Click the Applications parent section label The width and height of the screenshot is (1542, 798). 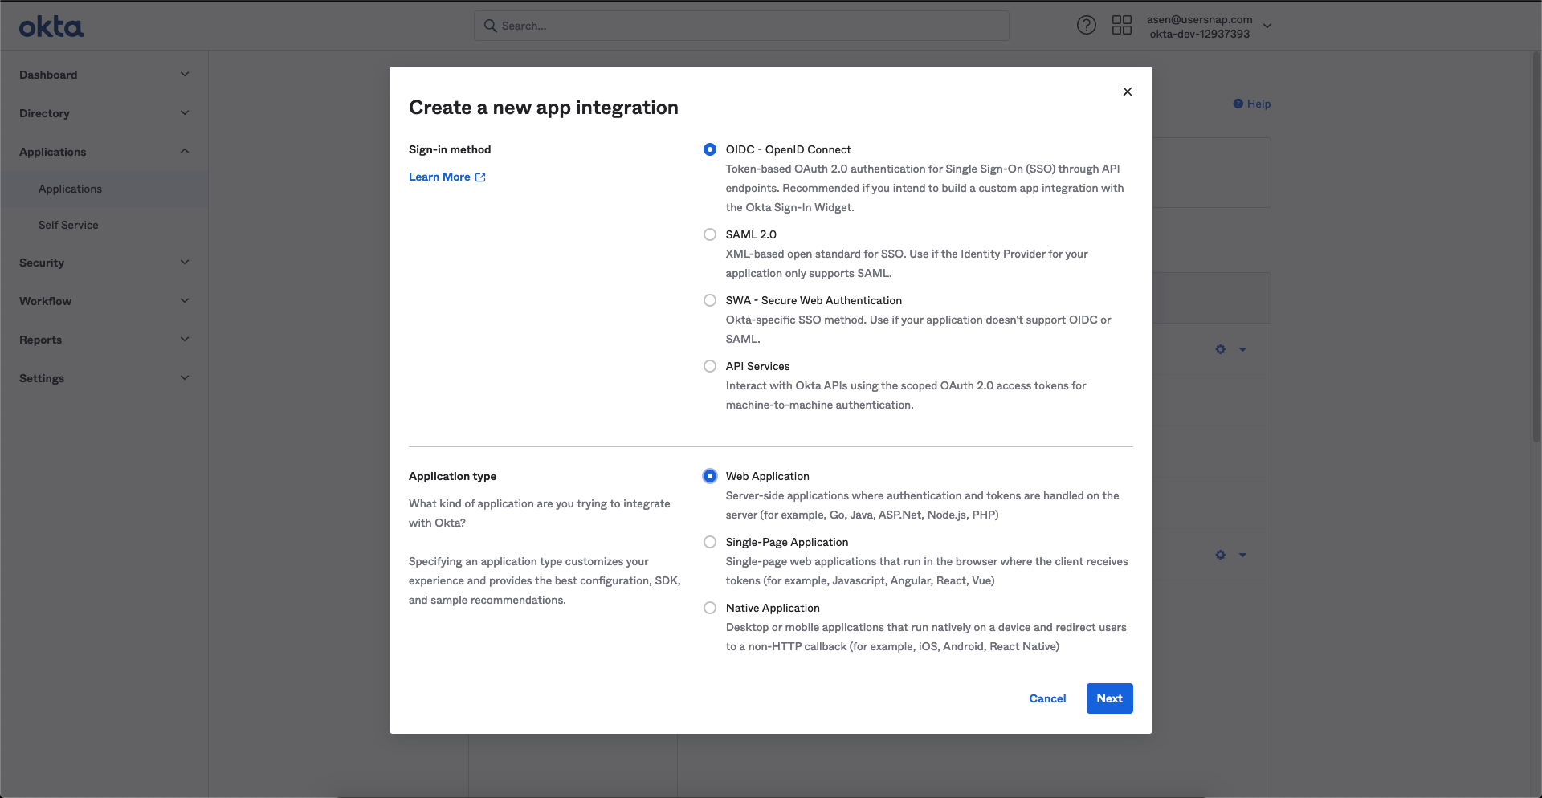pos(52,152)
